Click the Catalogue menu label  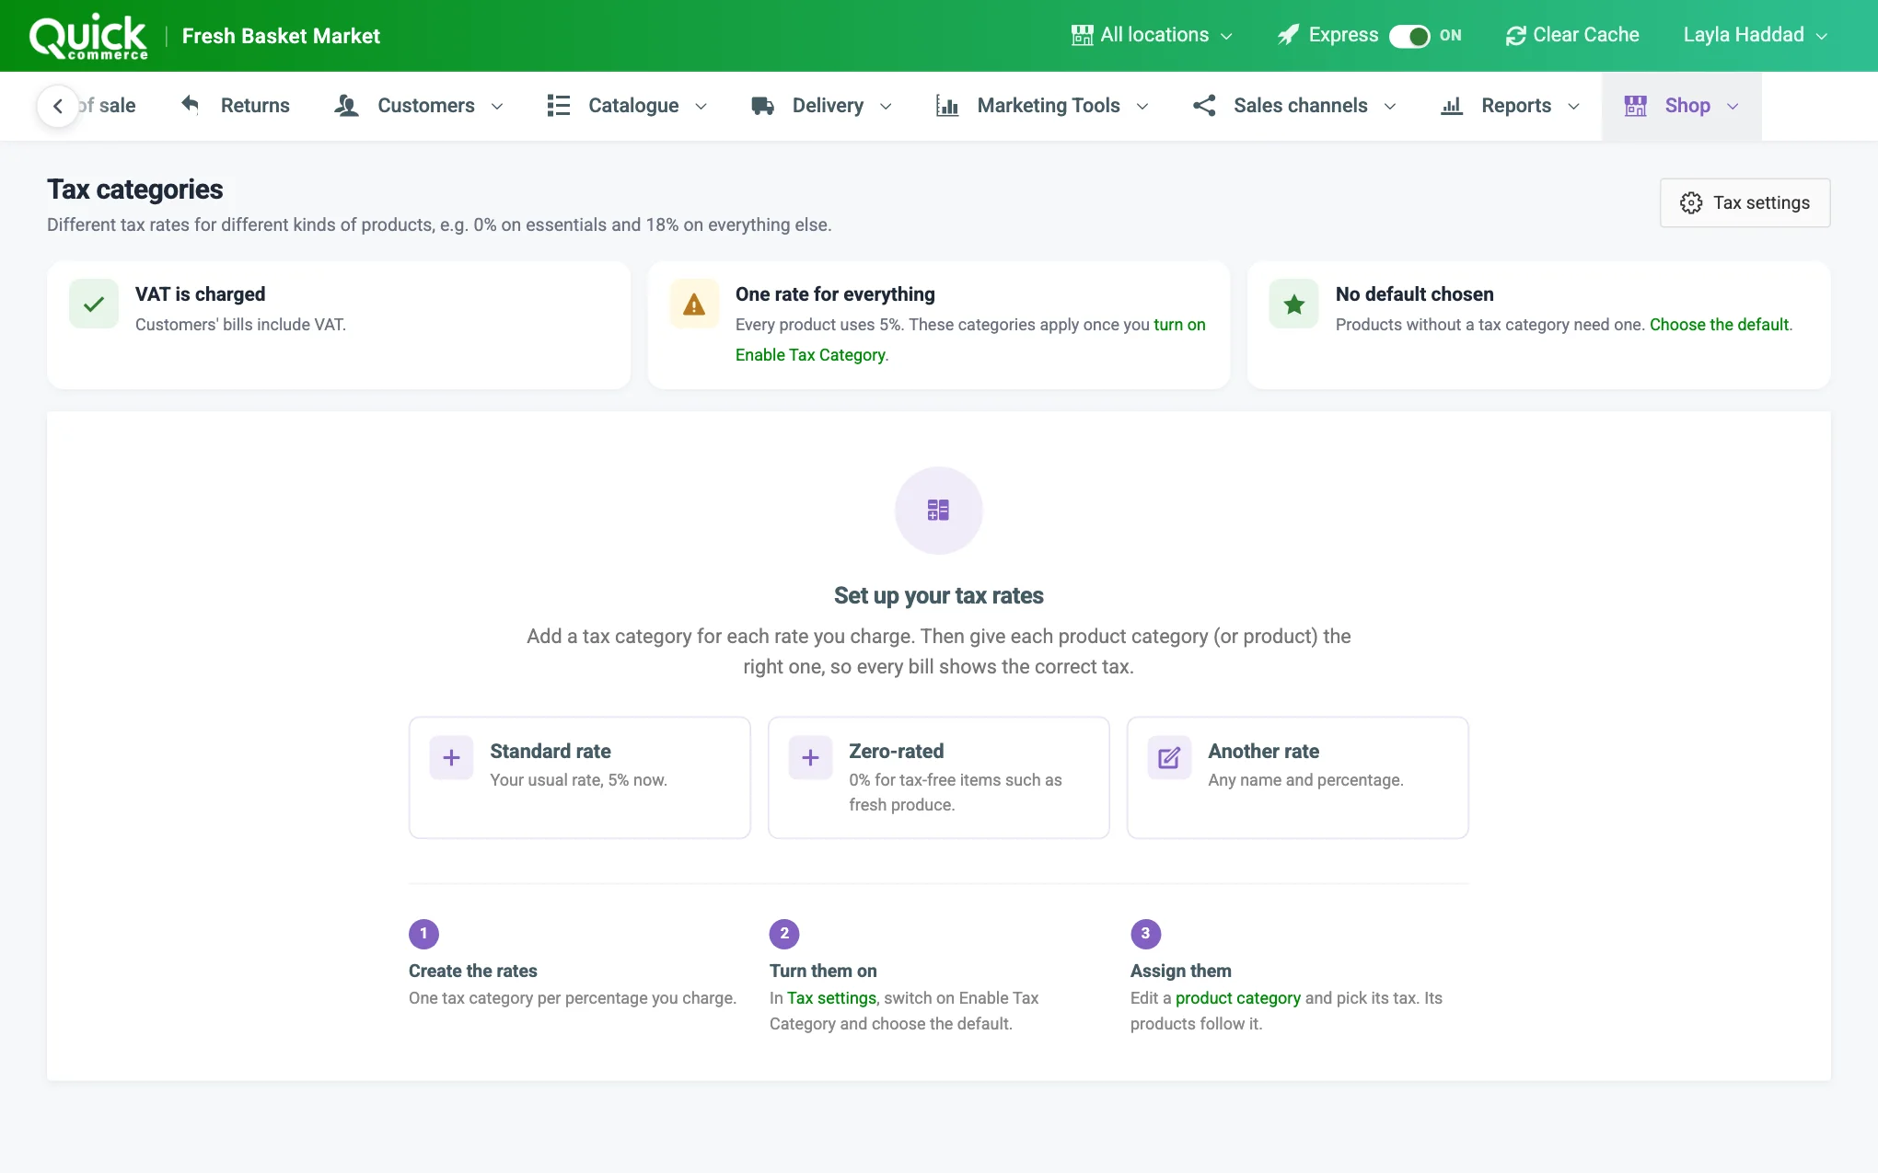(x=633, y=106)
